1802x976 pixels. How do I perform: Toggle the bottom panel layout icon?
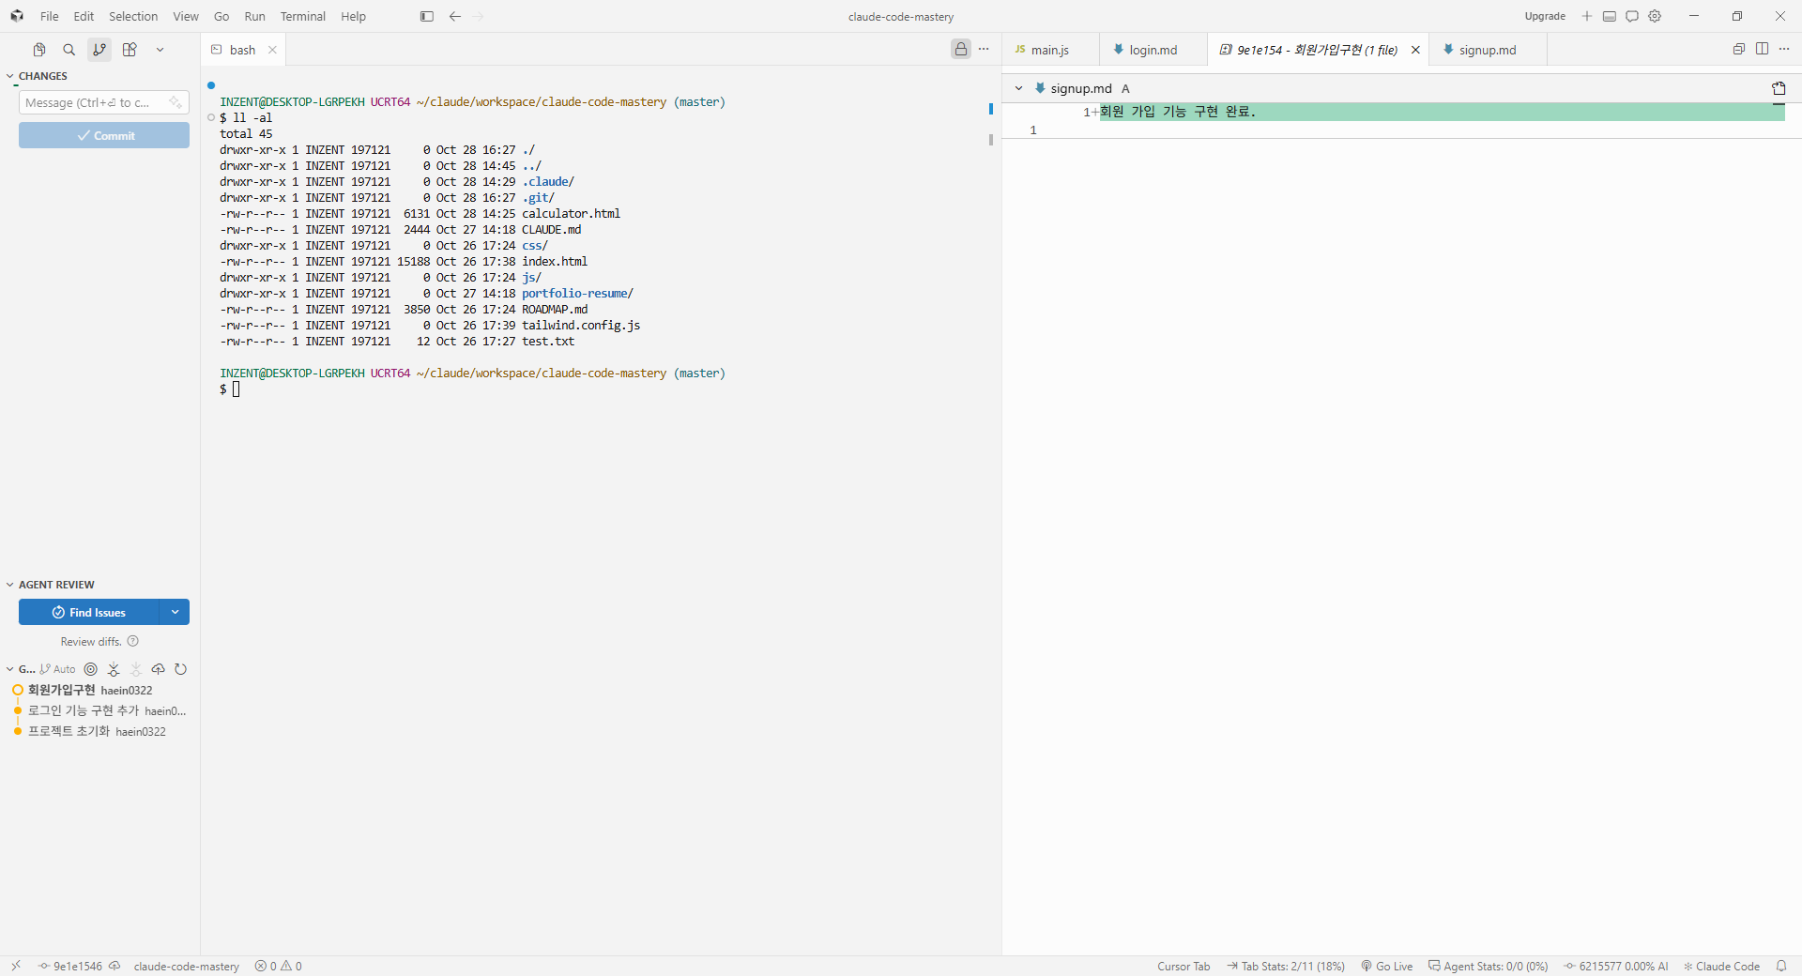(1610, 16)
